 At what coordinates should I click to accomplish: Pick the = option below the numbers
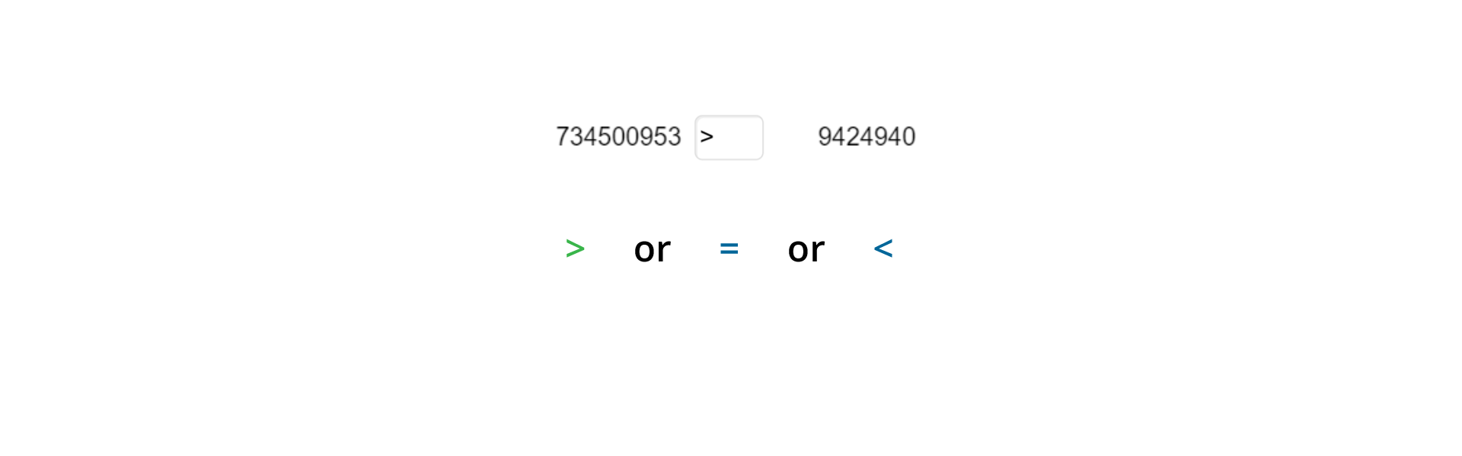[x=729, y=249]
